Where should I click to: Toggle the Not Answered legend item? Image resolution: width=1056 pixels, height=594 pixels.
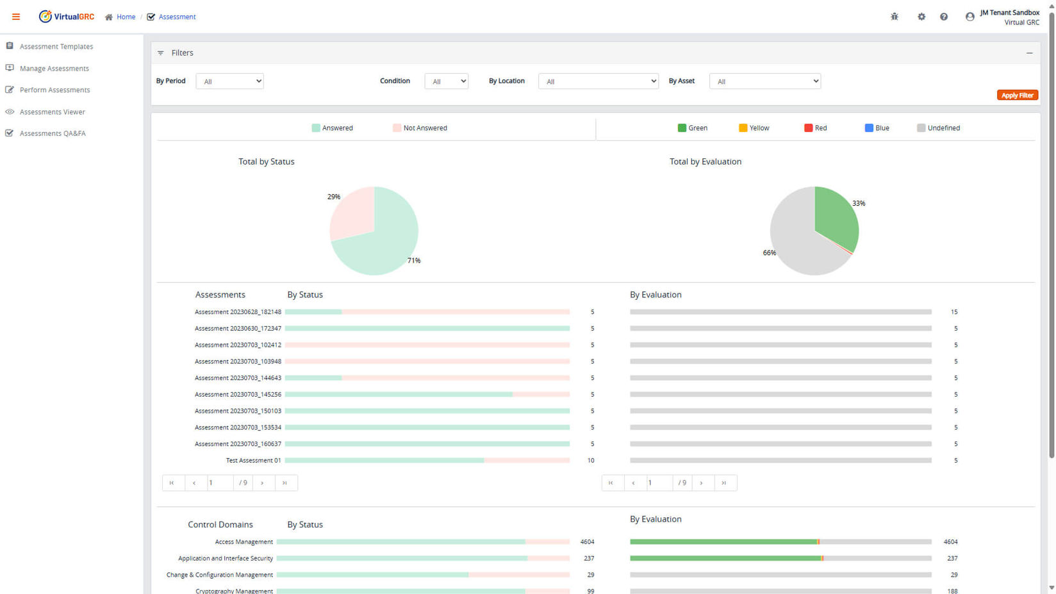click(420, 128)
